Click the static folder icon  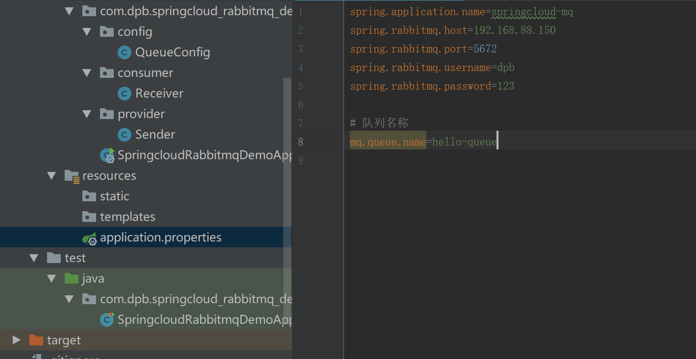click(89, 196)
